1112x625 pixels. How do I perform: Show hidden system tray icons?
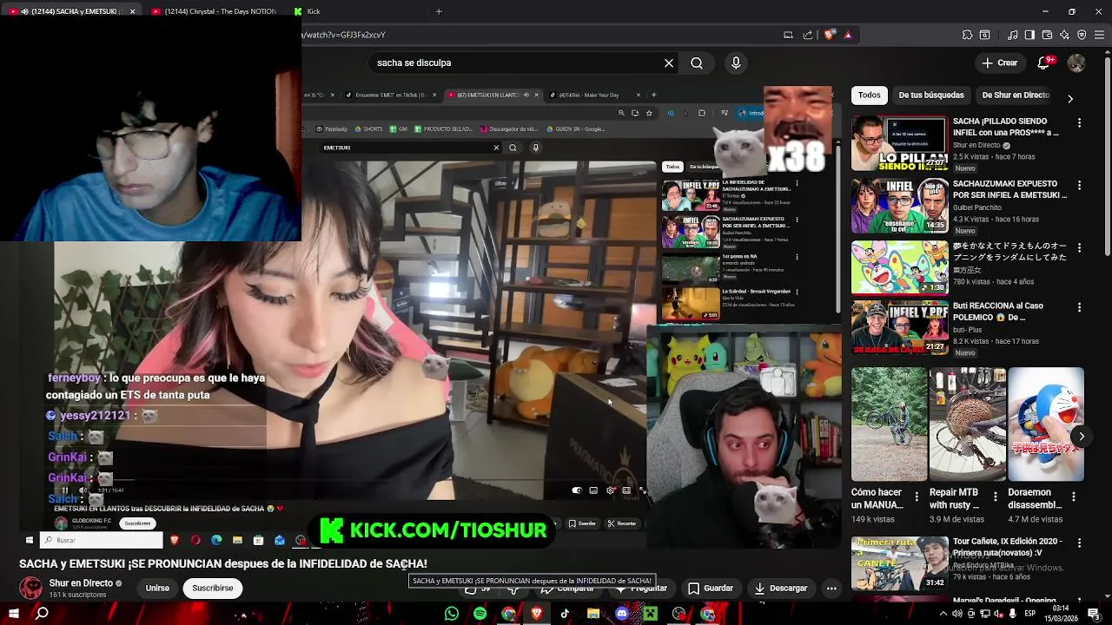[x=943, y=614]
